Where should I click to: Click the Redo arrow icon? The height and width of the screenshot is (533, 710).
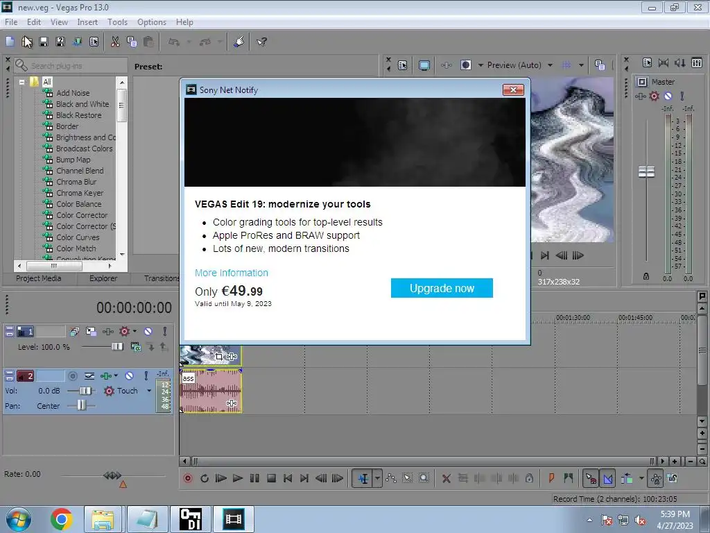(x=205, y=42)
